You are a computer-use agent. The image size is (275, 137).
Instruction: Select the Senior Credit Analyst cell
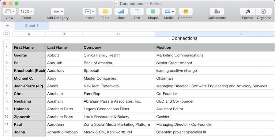[215, 63]
